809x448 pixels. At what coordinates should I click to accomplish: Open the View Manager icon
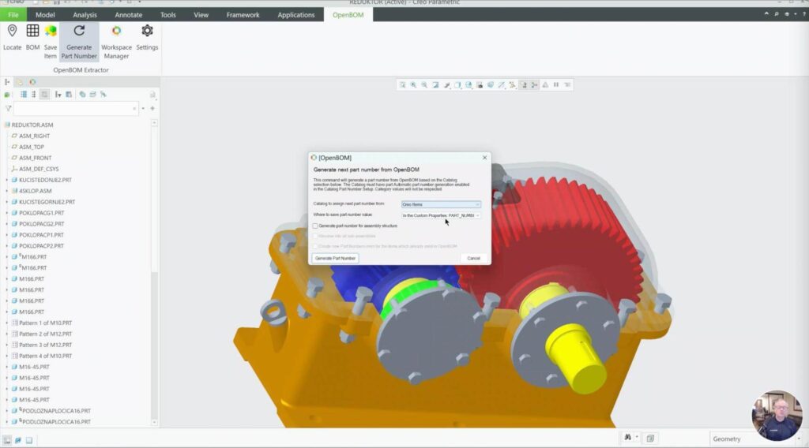tap(480, 85)
